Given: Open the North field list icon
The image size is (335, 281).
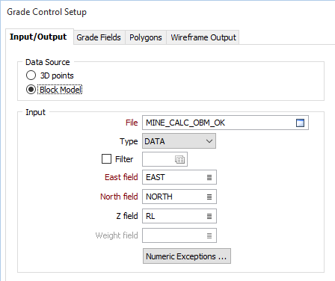Looking at the screenshot, I should tap(209, 197).
